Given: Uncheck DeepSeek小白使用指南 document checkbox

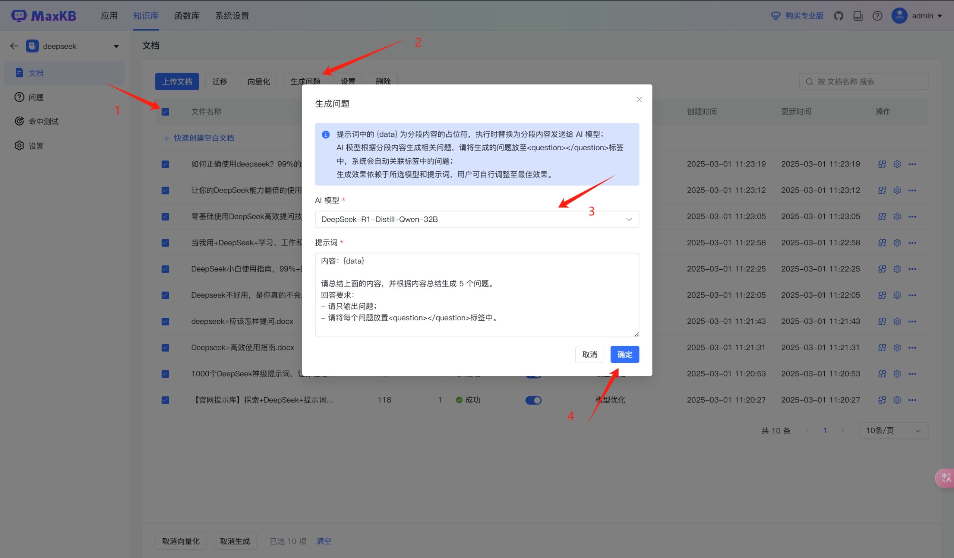Looking at the screenshot, I should click(165, 269).
